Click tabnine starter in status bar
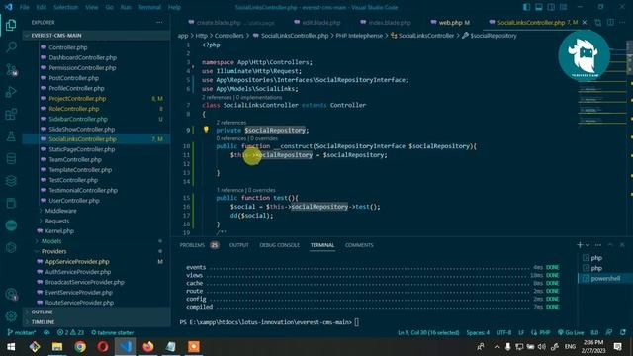 tap(112, 332)
